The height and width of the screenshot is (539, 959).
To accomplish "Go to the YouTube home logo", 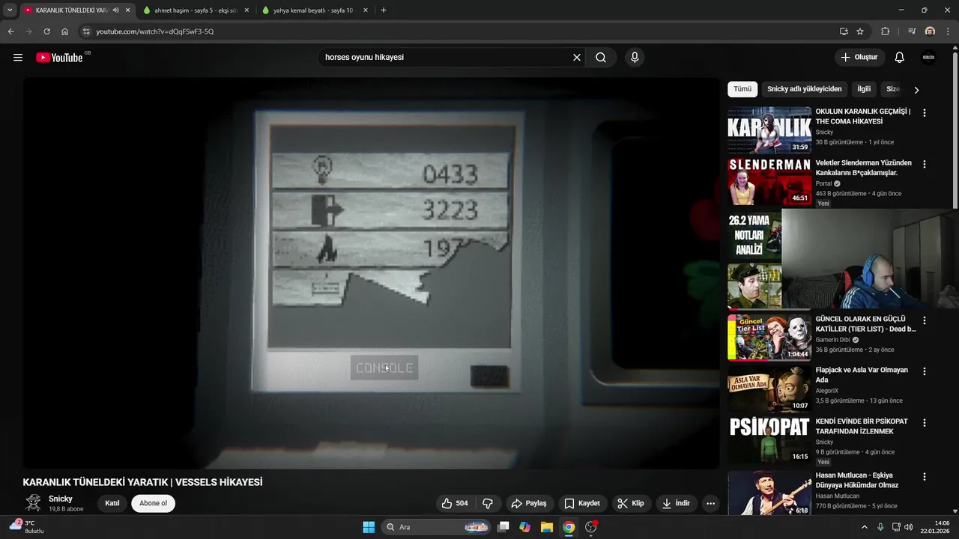I will coord(59,58).
